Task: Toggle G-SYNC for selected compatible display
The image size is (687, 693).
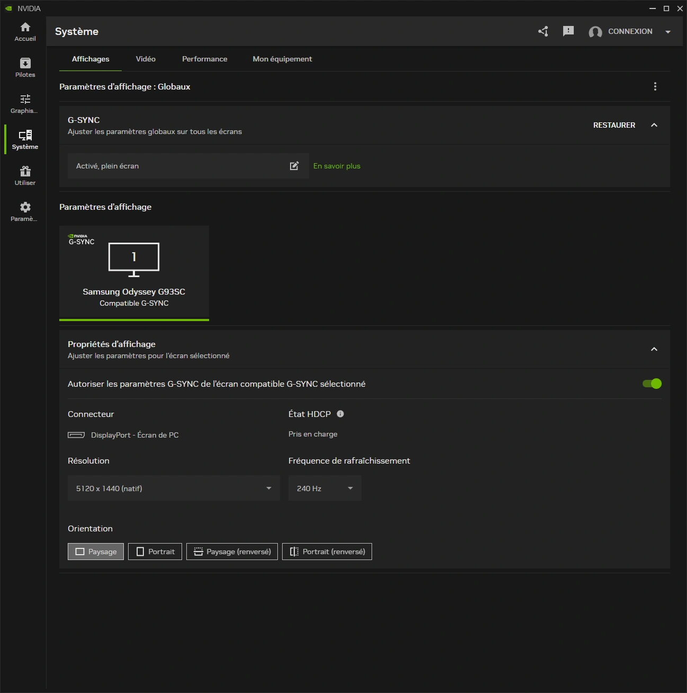Action: click(652, 384)
